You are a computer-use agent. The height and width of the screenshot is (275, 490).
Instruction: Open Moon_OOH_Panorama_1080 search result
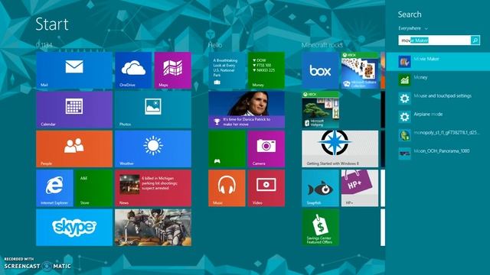[x=438, y=154]
